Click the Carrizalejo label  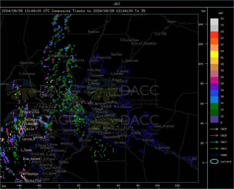point(29,174)
